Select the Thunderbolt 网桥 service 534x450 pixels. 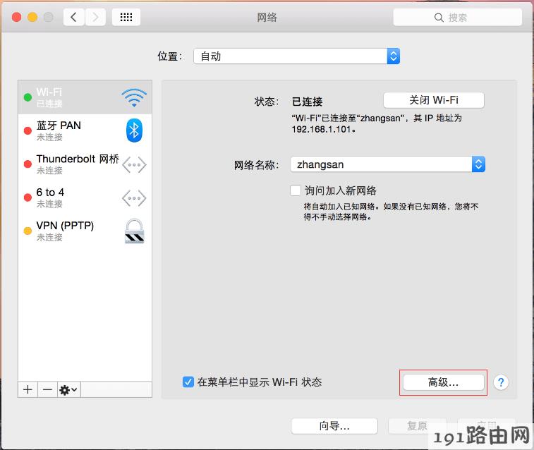(85, 164)
